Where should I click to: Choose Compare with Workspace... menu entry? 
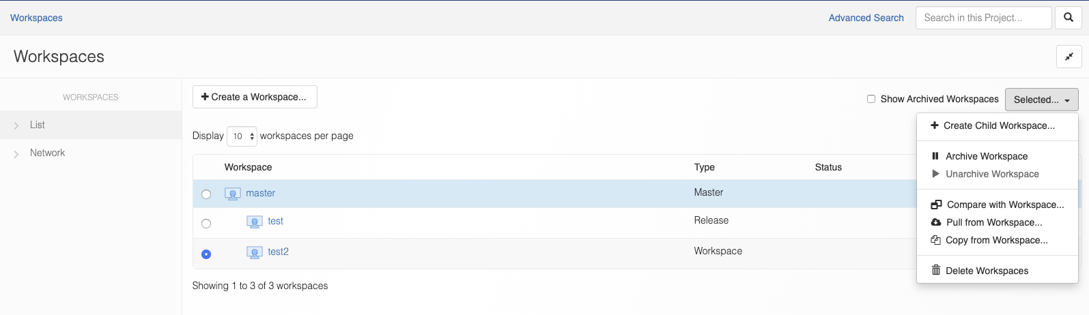(x=1004, y=205)
